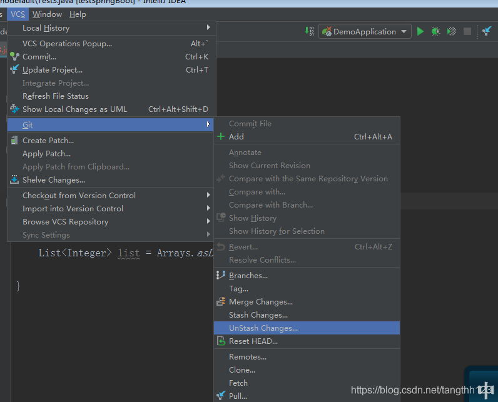
Task: Expand Import into Version Control
Action: pos(111,208)
